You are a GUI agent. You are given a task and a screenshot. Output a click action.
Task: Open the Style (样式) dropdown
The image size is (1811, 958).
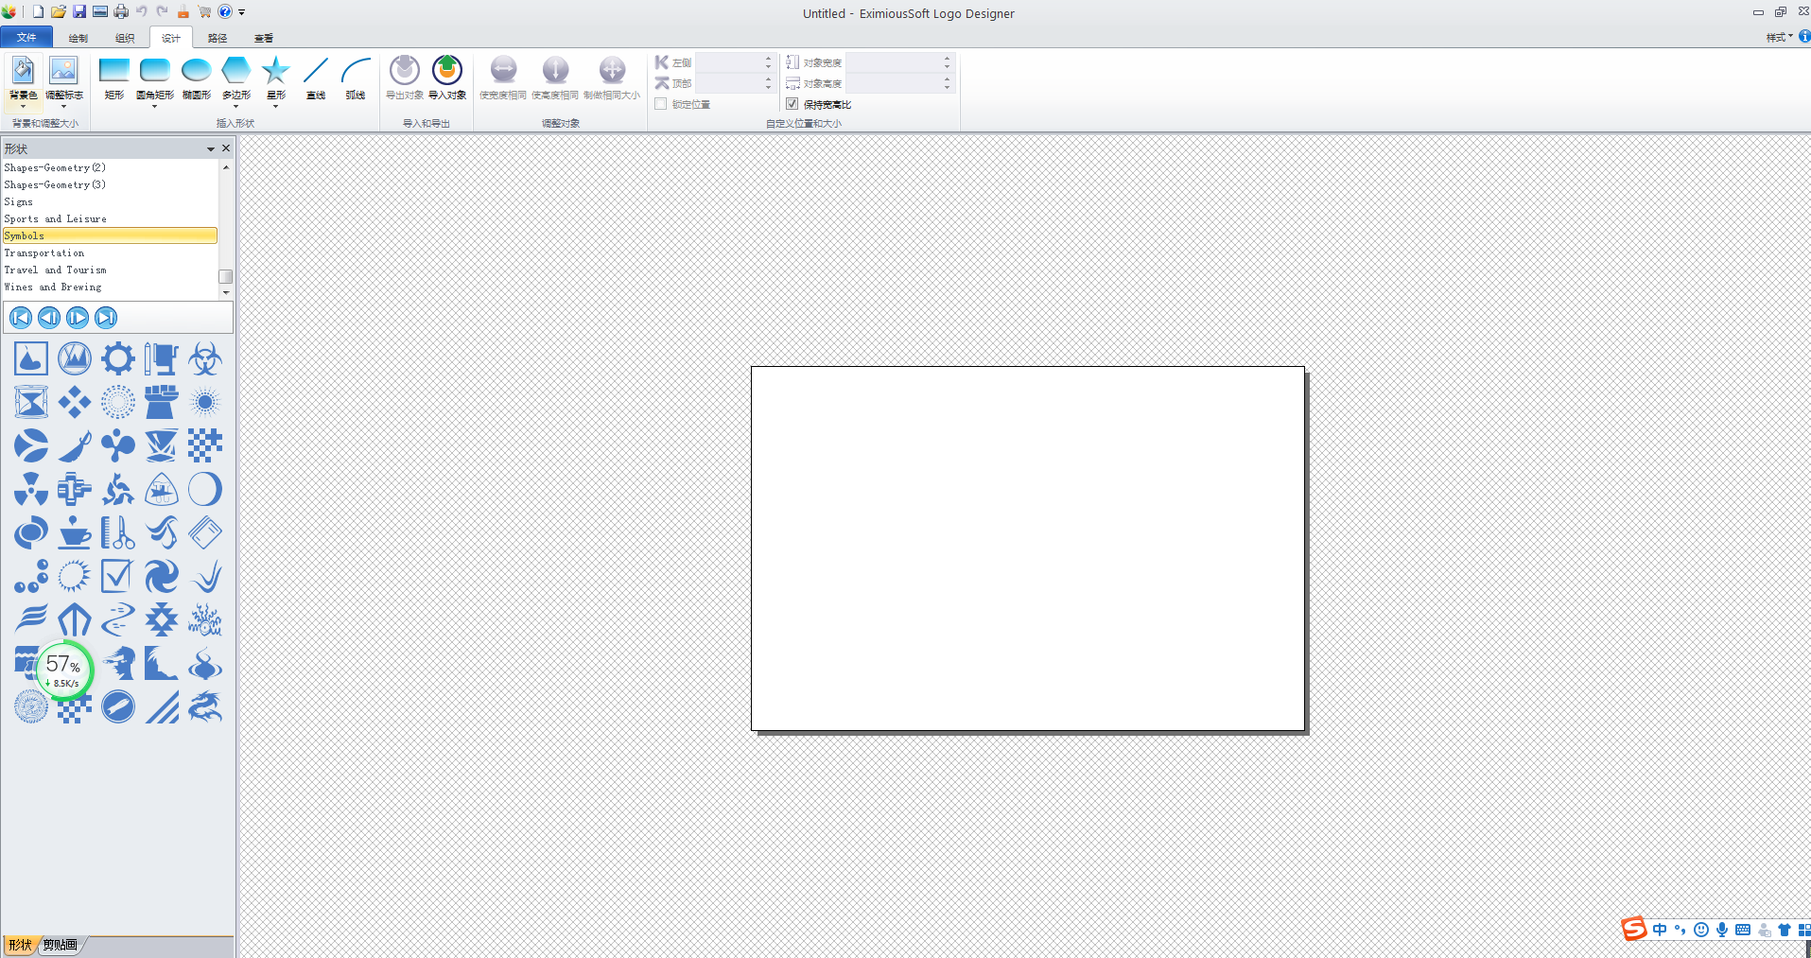click(x=1779, y=37)
